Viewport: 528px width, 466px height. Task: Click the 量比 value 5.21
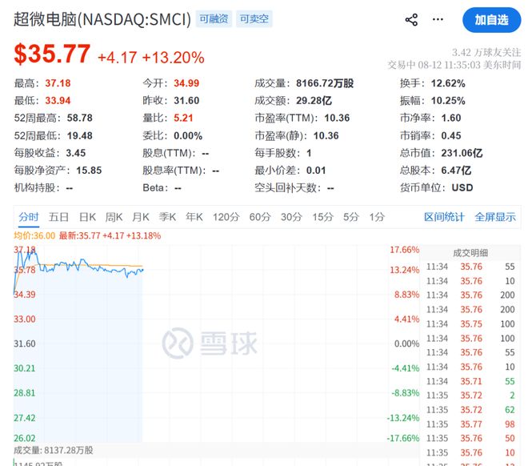tap(183, 118)
